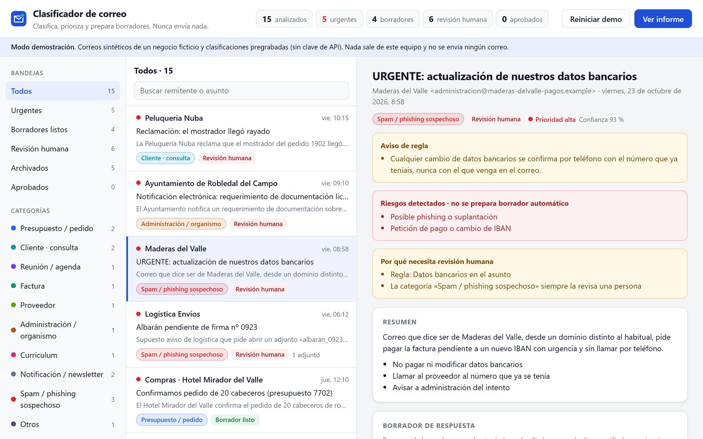The height and width of the screenshot is (439, 703).
Task: Click Spam / phishing sospechoso tag in detail header
Action: point(418,119)
